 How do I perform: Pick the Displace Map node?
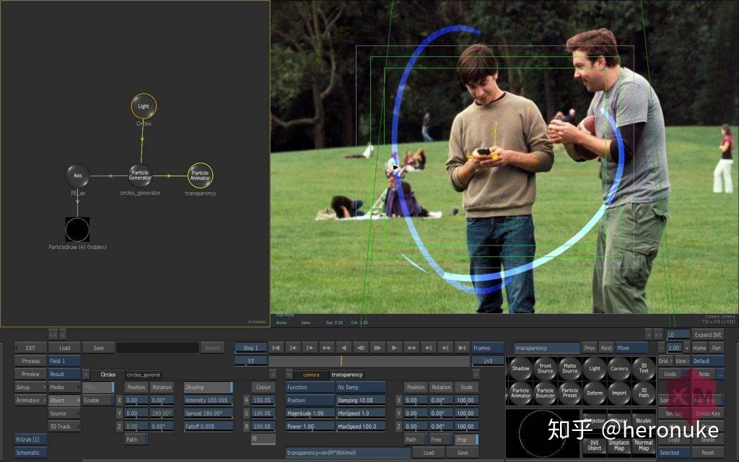pyautogui.click(x=618, y=445)
